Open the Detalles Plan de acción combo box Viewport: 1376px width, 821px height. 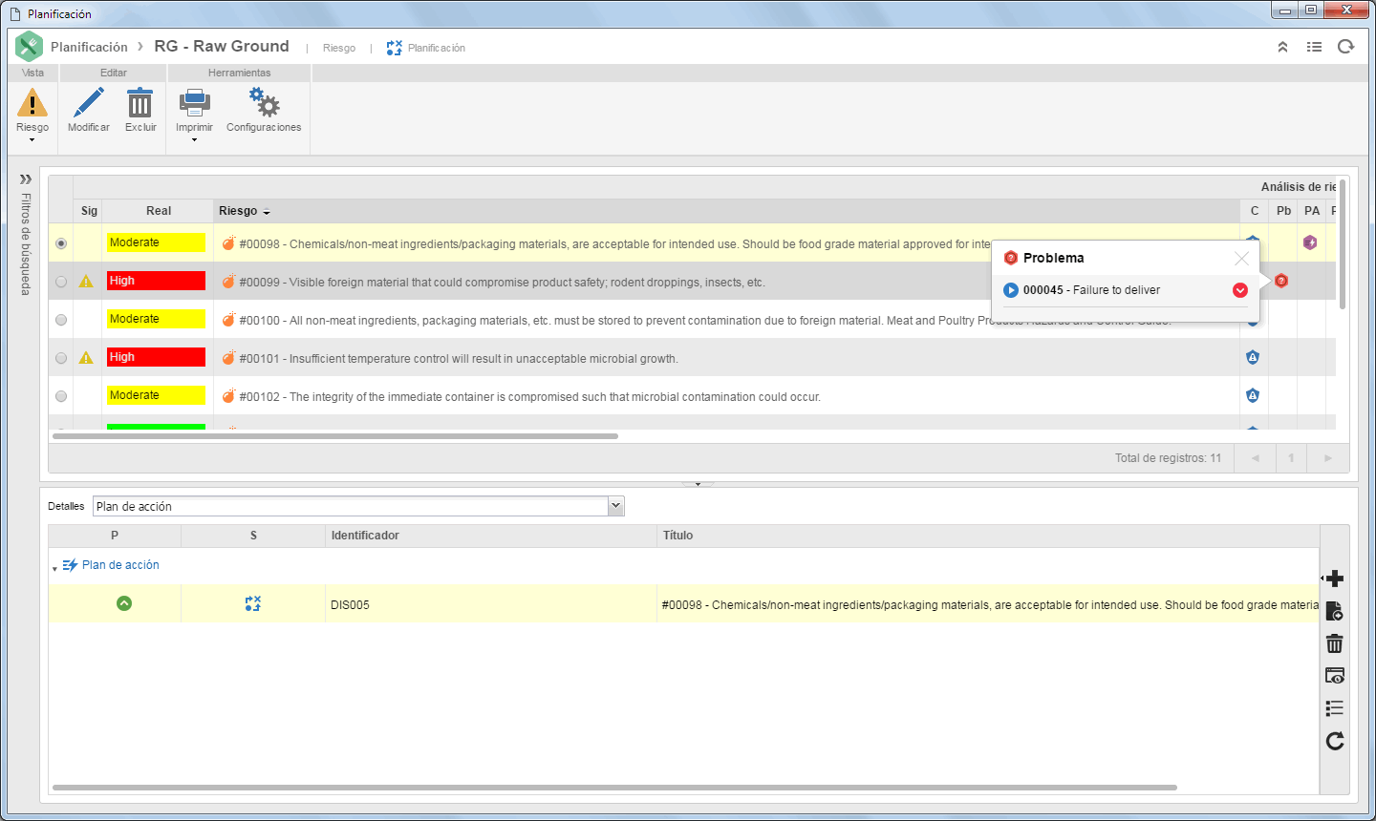click(x=358, y=506)
